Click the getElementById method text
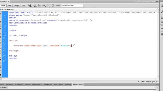Screen dimensions: 163x91 [33, 46]
